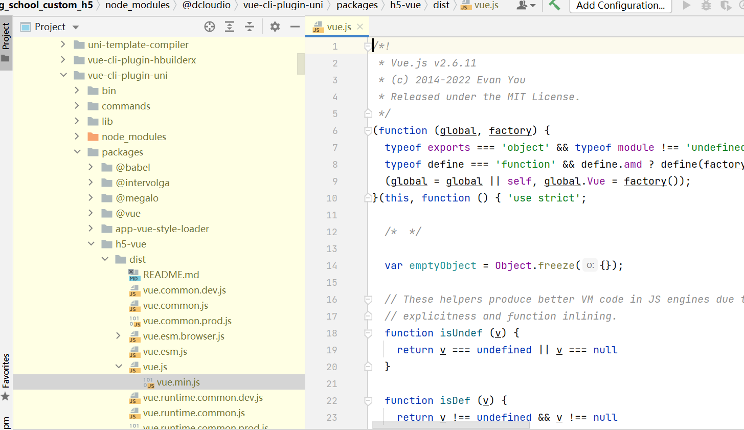Screen dimensions: 744x430
Task: Click vue.js in the breadcrumb path
Action: [x=480, y=5]
